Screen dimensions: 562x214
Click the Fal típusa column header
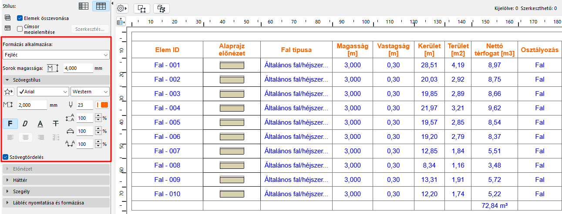point(296,50)
